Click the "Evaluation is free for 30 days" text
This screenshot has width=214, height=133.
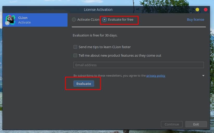[x=97, y=35]
